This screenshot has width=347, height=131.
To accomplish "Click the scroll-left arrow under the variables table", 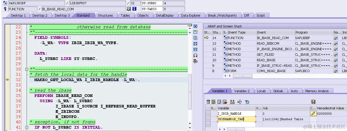I will [220, 129].
